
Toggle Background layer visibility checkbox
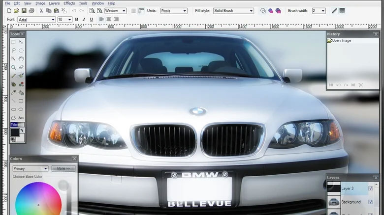pyautogui.click(x=370, y=202)
